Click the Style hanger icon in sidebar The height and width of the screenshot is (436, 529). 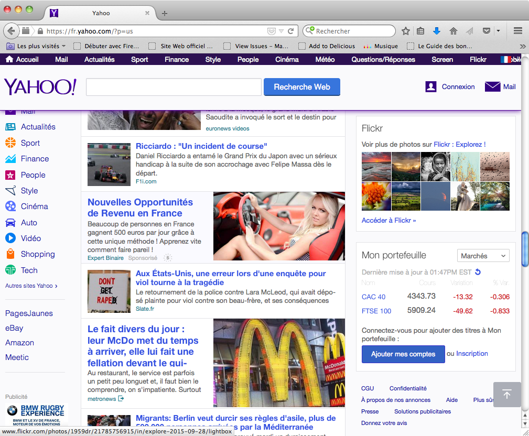(10, 191)
